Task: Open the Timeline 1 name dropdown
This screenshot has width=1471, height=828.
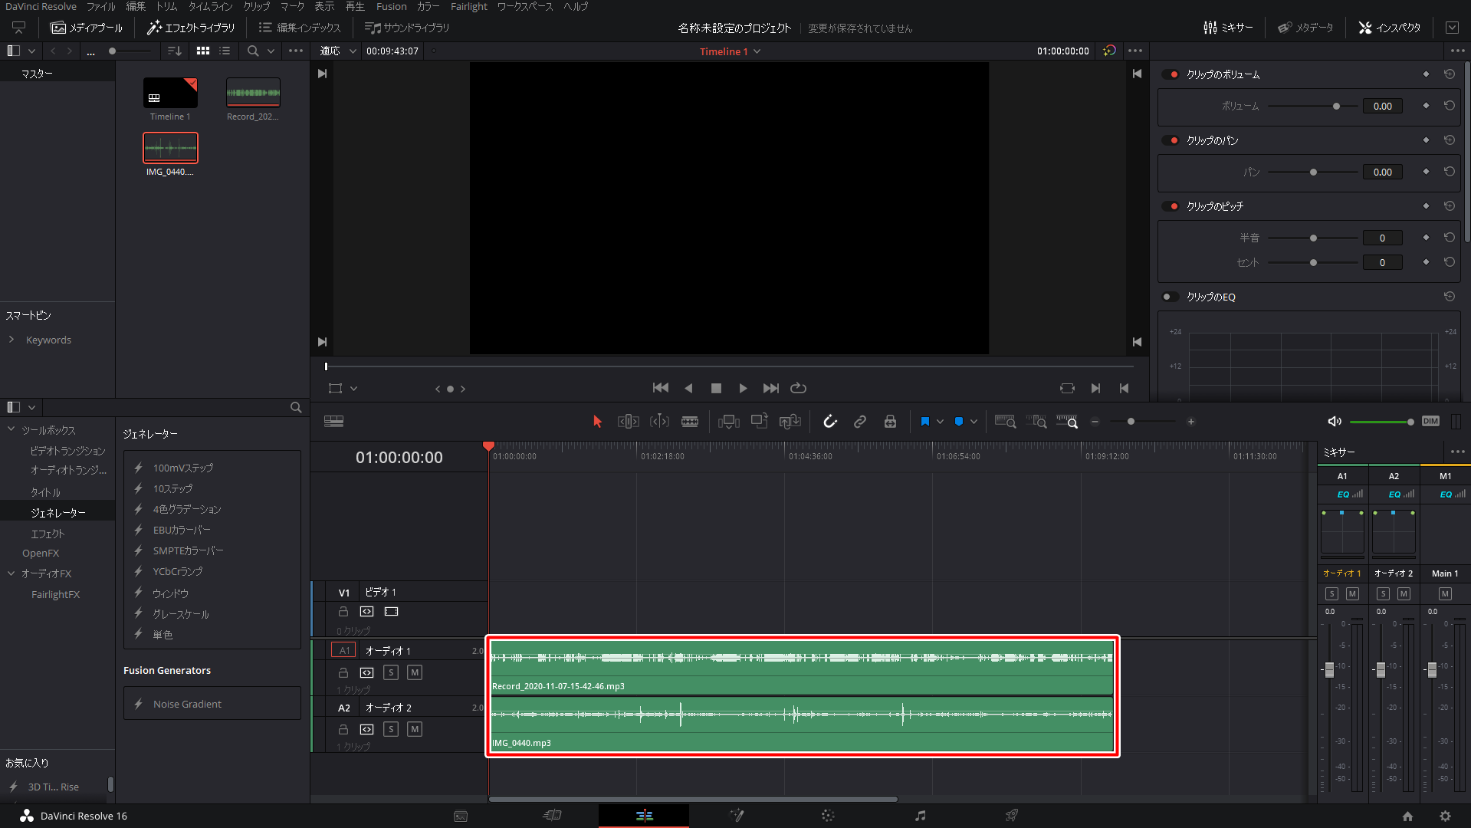Action: click(x=757, y=51)
